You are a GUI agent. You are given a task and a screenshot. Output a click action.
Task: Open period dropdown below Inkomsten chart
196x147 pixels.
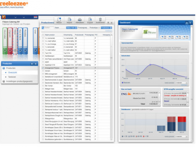click(181, 83)
